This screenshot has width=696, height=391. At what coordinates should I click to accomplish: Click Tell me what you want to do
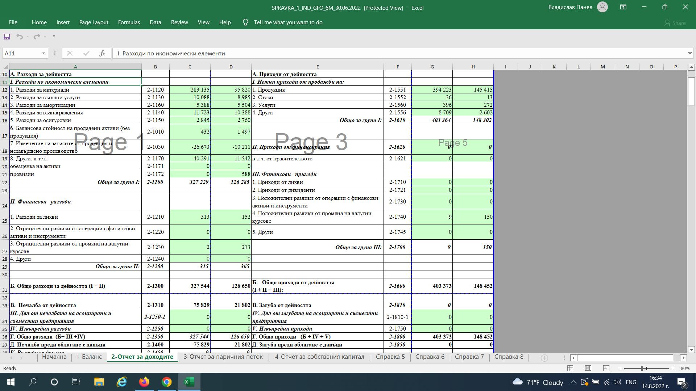(x=288, y=22)
